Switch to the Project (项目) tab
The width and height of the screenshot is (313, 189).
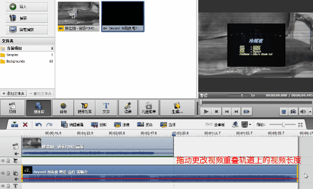pos(13,108)
